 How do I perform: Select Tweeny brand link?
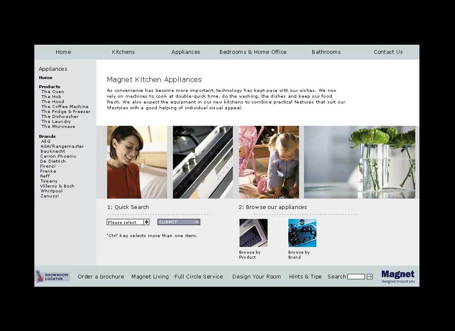(x=49, y=181)
